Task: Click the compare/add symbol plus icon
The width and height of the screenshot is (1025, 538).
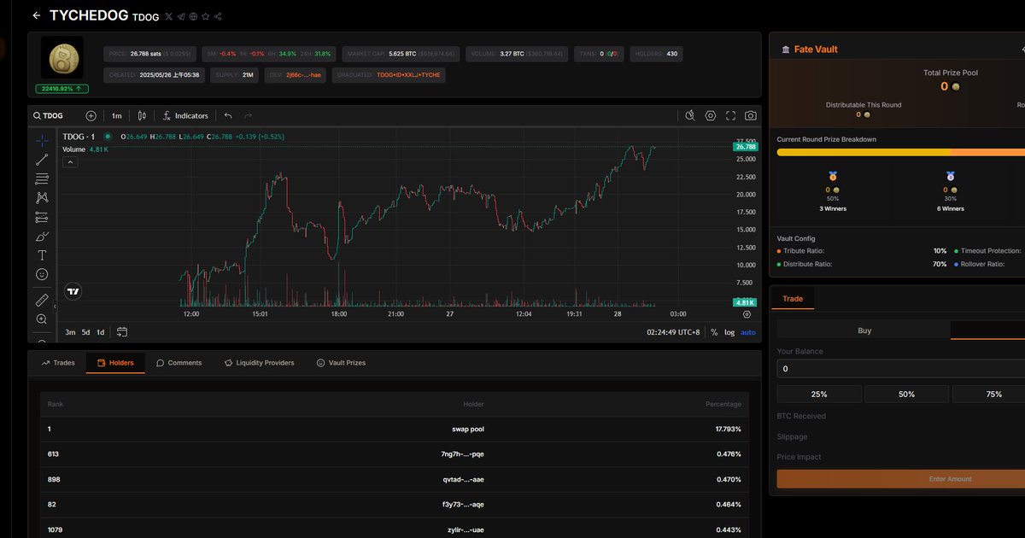Action: click(x=91, y=116)
